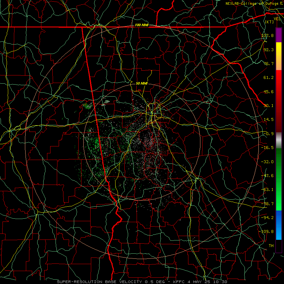Click the 45.6 velocity scale value
This screenshot has width=284, height=284.
269,92
